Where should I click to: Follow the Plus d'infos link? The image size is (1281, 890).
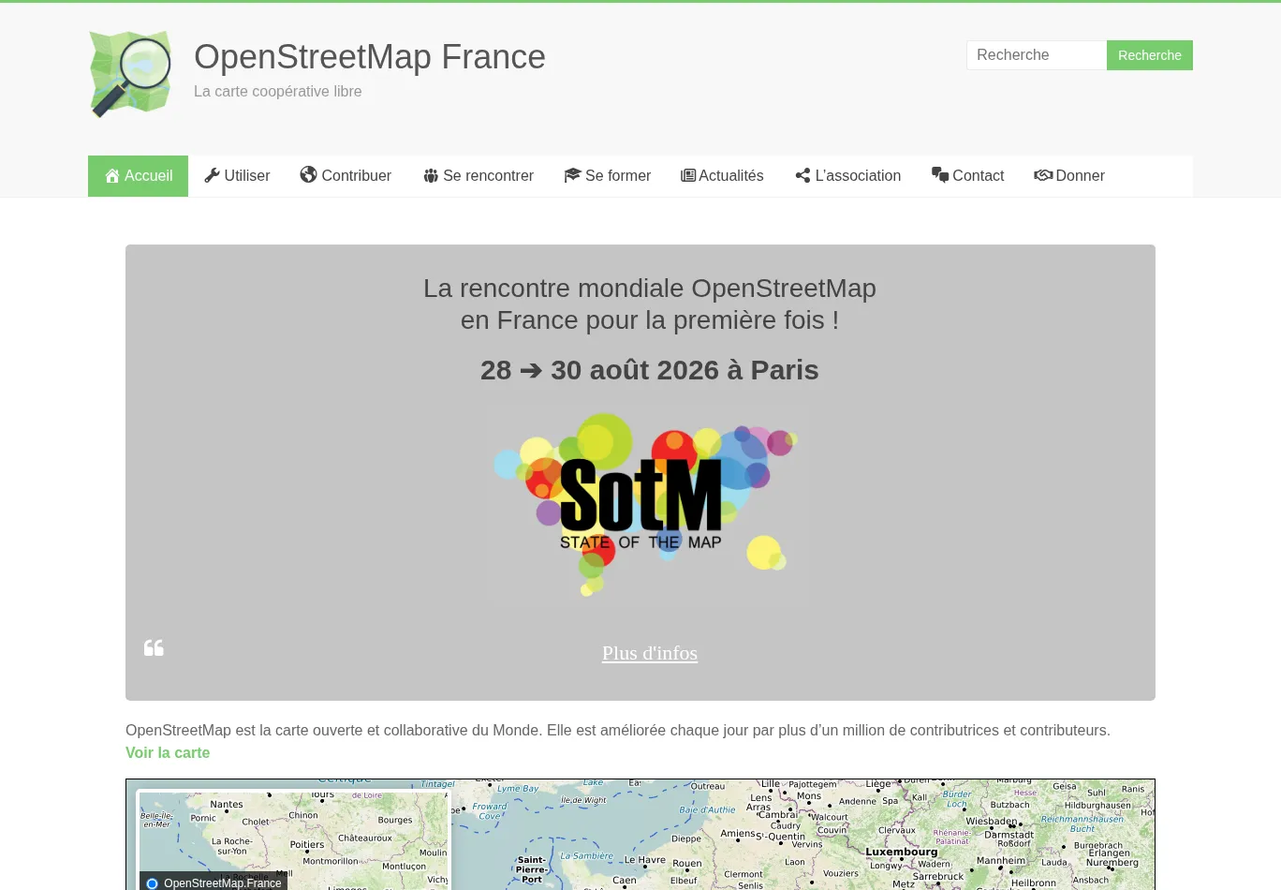[650, 653]
